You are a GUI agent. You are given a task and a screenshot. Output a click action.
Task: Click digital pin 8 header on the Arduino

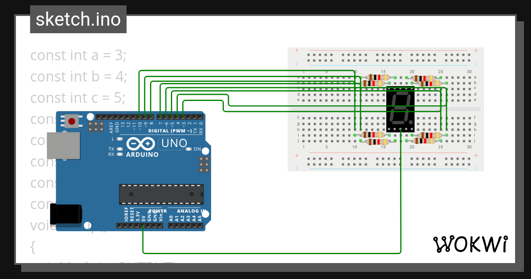151,116
